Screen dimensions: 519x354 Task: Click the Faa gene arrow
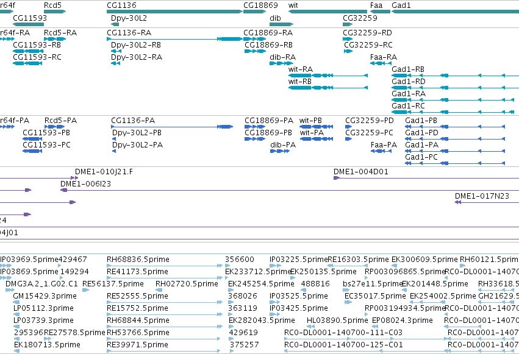coord(381,12)
